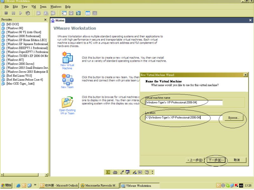Click the speech tools window icon on IME bar
The height and width of the screenshot is (190, 254).
point(128,172)
